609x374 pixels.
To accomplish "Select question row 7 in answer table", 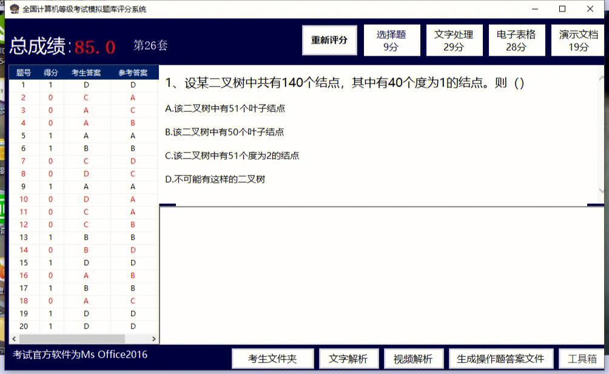I will (x=84, y=161).
